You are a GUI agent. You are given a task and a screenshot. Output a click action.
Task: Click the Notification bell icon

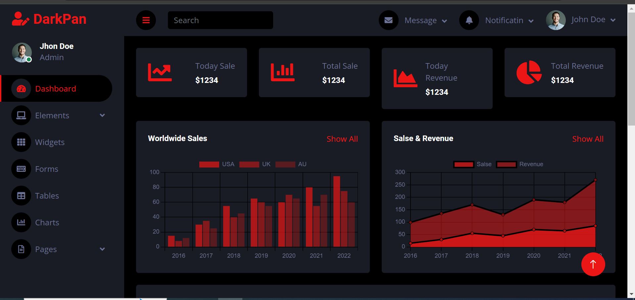click(469, 20)
